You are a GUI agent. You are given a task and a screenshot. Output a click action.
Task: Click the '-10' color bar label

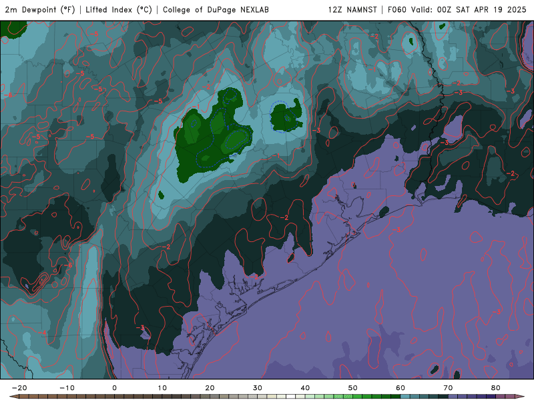point(67,388)
